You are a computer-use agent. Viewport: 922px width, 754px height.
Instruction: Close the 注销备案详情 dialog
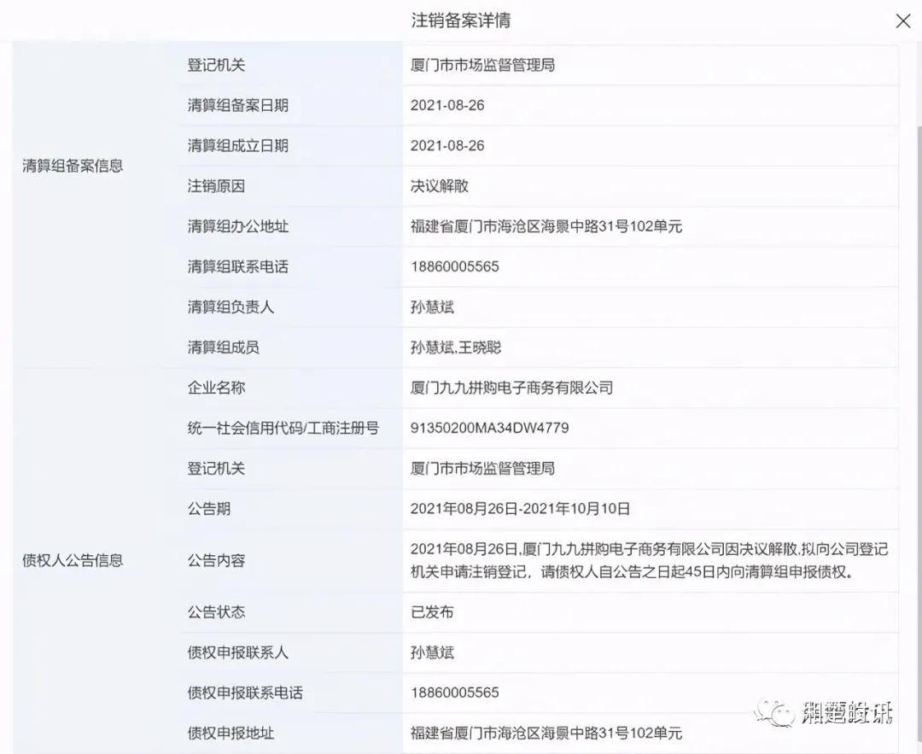click(902, 21)
